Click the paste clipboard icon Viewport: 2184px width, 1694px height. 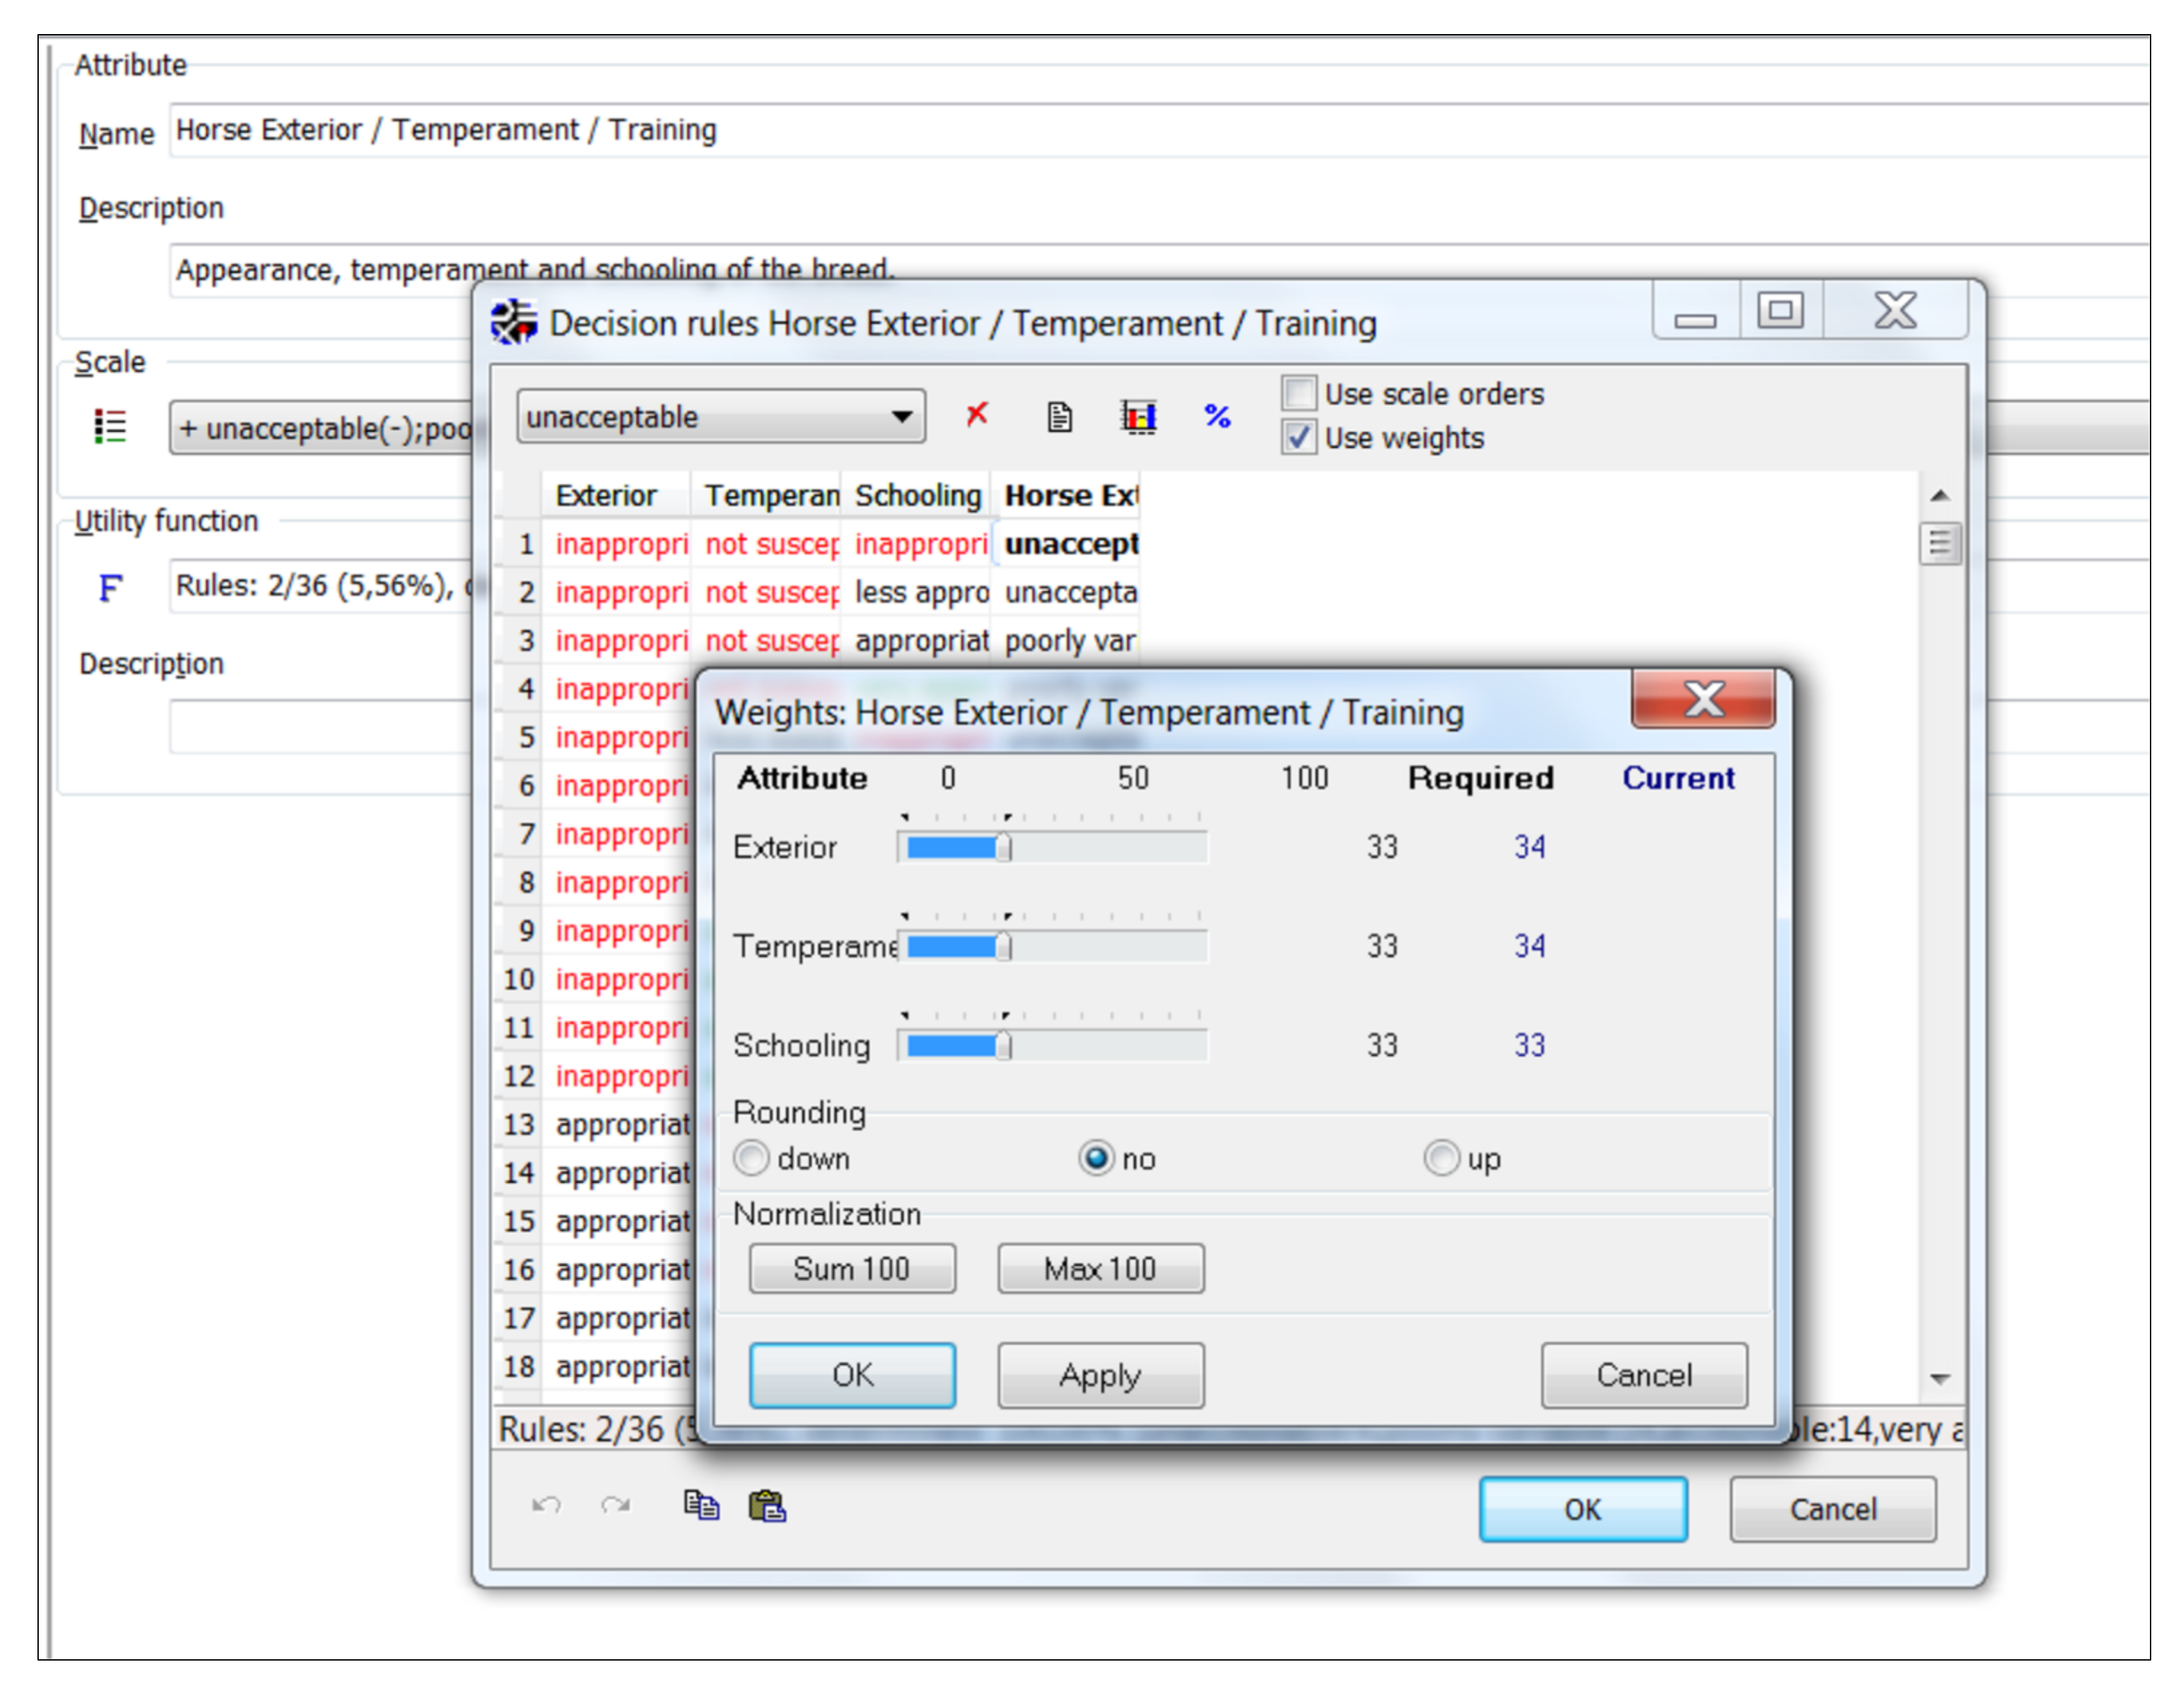pyautogui.click(x=767, y=1504)
